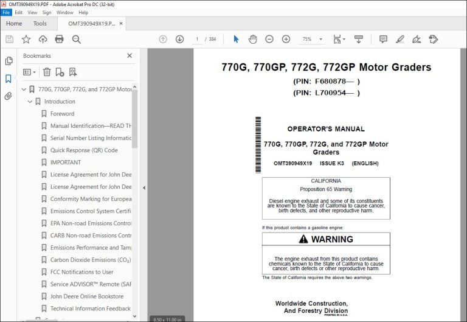Viewport: 467px width, 322px height.
Task: Open Page Thumbnails side panel
Action: click(x=9, y=61)
